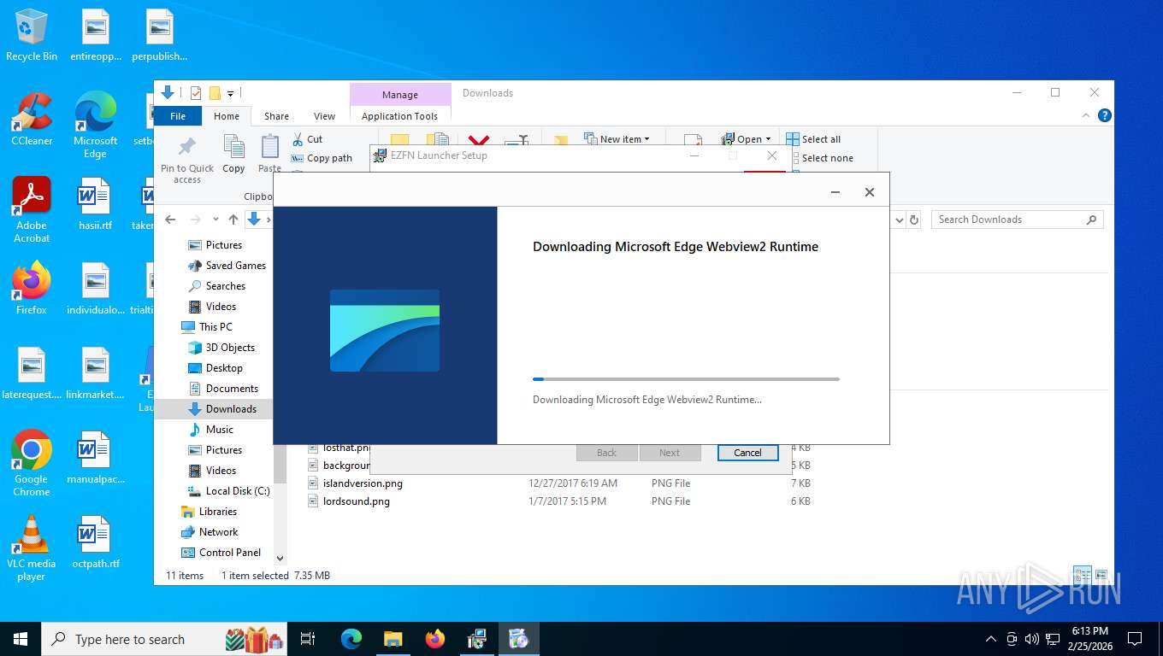
Task: Click the navigation pane scroll down arrow
Action: pos(280,559)
